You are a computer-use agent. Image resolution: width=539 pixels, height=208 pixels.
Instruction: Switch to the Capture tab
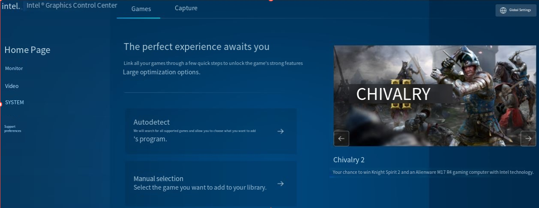pos(186,8)
